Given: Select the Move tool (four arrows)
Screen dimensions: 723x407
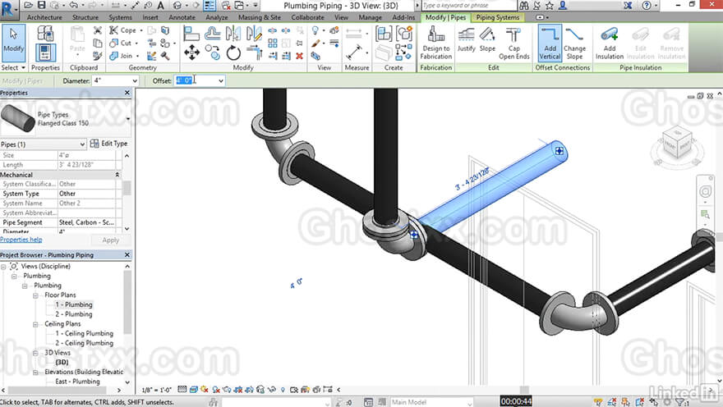Looking at the screenshot, I should (x=191, y=53).
